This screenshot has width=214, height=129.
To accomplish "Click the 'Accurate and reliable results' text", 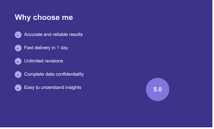I will click(x=53, y=35).
